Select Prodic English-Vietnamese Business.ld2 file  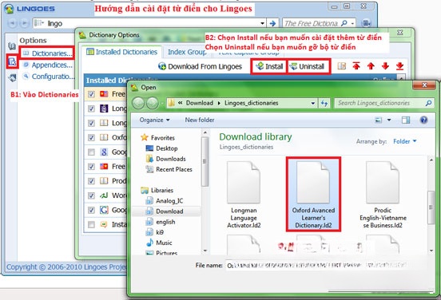tap(383, 195)
